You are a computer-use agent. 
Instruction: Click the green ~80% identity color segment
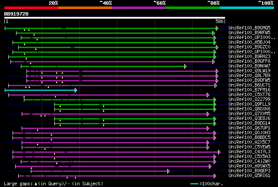pos(193,8)
